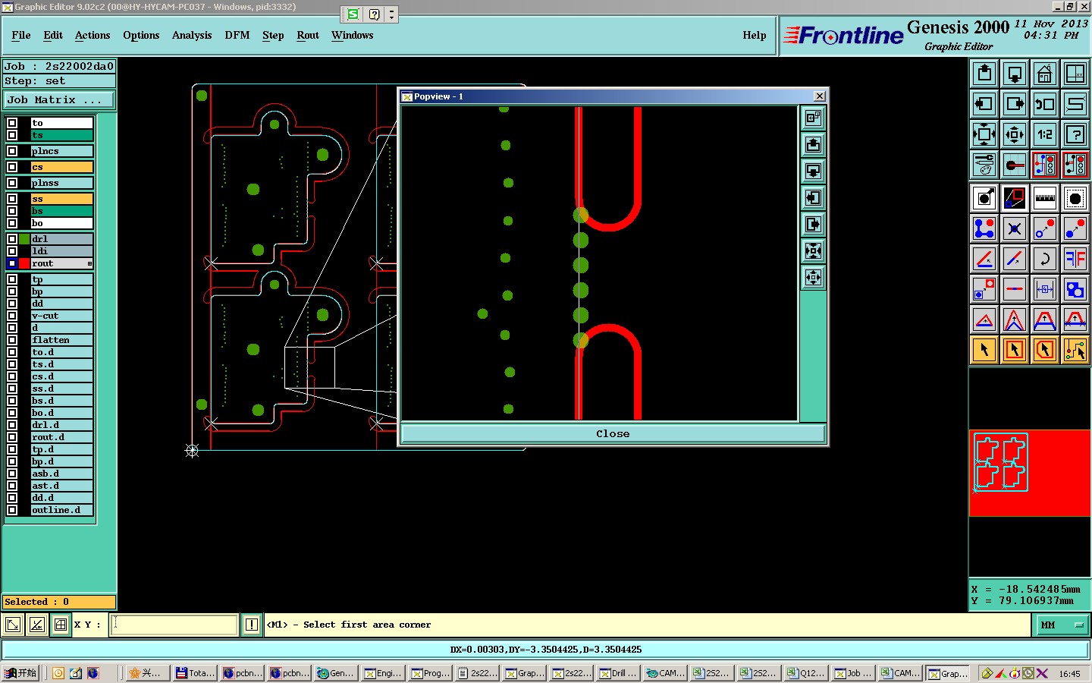Click the 1:2 scale icon
Viewport: 1092px width, 683px height.
tap(1045, 134)
